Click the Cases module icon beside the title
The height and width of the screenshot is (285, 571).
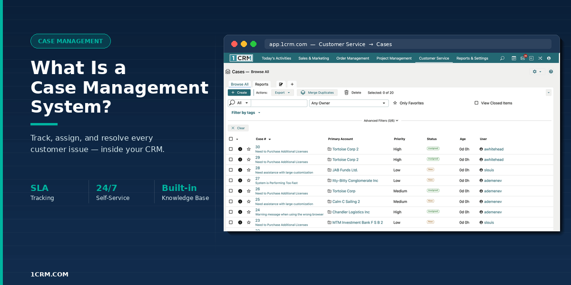(227, 72)
